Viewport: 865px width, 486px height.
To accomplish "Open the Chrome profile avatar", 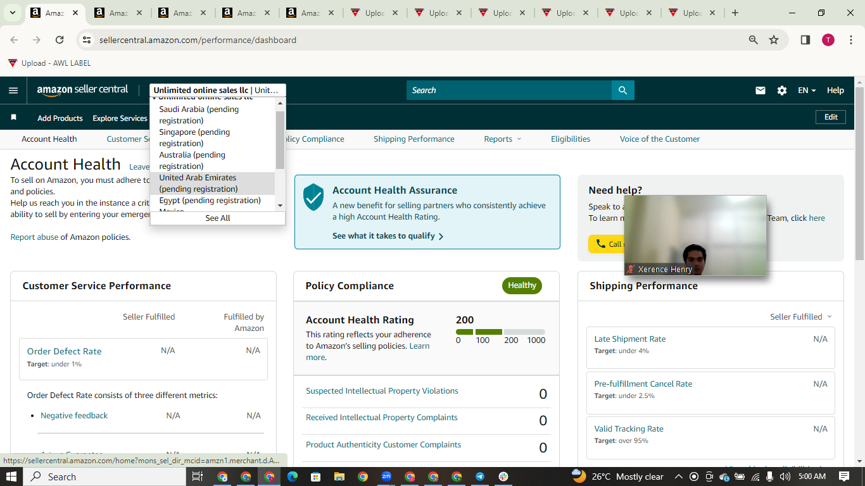I will pos(828,40).
